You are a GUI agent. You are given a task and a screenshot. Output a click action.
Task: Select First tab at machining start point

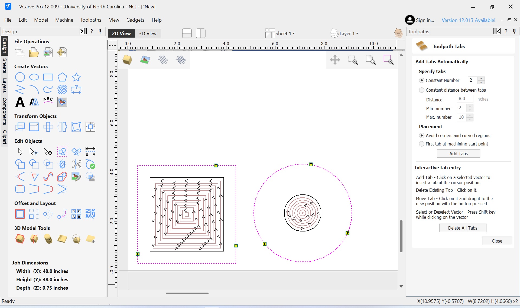[x=422, y=144]
